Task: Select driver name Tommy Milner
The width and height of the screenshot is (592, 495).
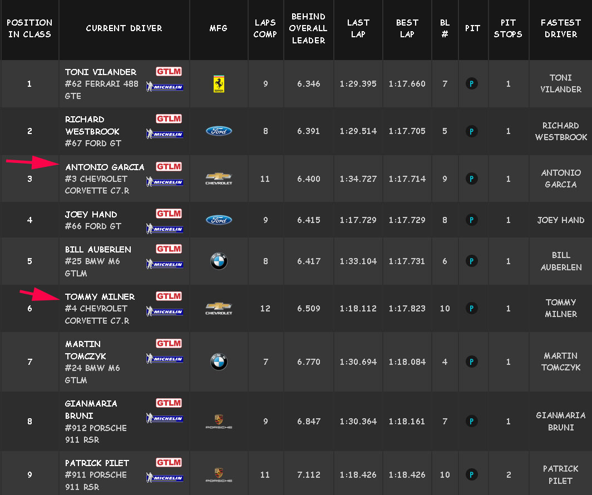Action: click(100, 296)
